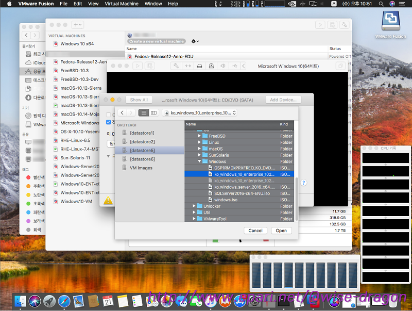
Task: Toggle the checked checkbox in CD/DVD settings
Action: click(x=108, y=122)
